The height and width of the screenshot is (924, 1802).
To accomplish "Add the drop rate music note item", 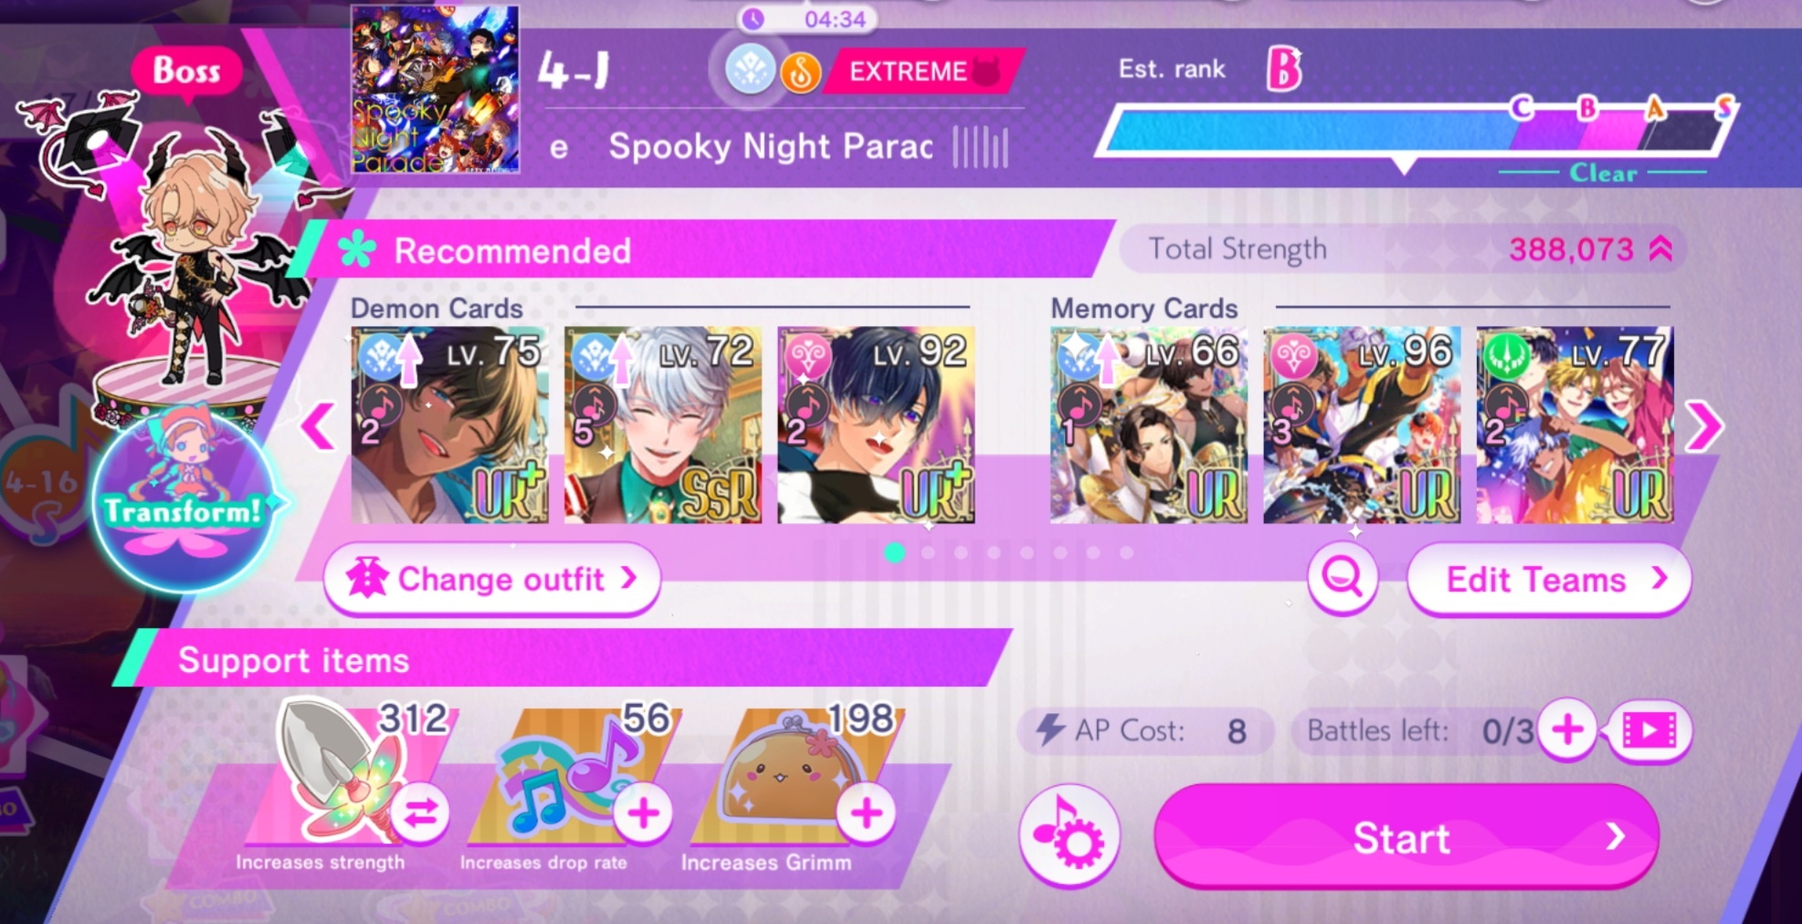I will 643,813.
